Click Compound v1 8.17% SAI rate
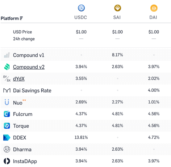 118,55
